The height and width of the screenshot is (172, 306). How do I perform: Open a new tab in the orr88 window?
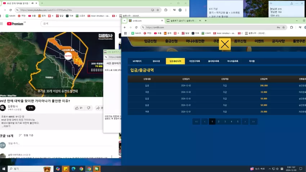click(206, 21)
